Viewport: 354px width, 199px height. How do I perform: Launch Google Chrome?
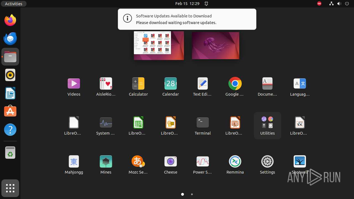(x=235, y=87)
